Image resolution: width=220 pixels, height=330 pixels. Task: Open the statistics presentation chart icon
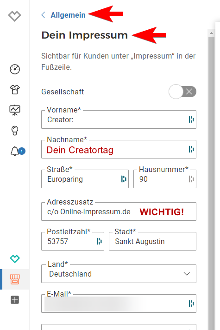(x=15, y=110)
